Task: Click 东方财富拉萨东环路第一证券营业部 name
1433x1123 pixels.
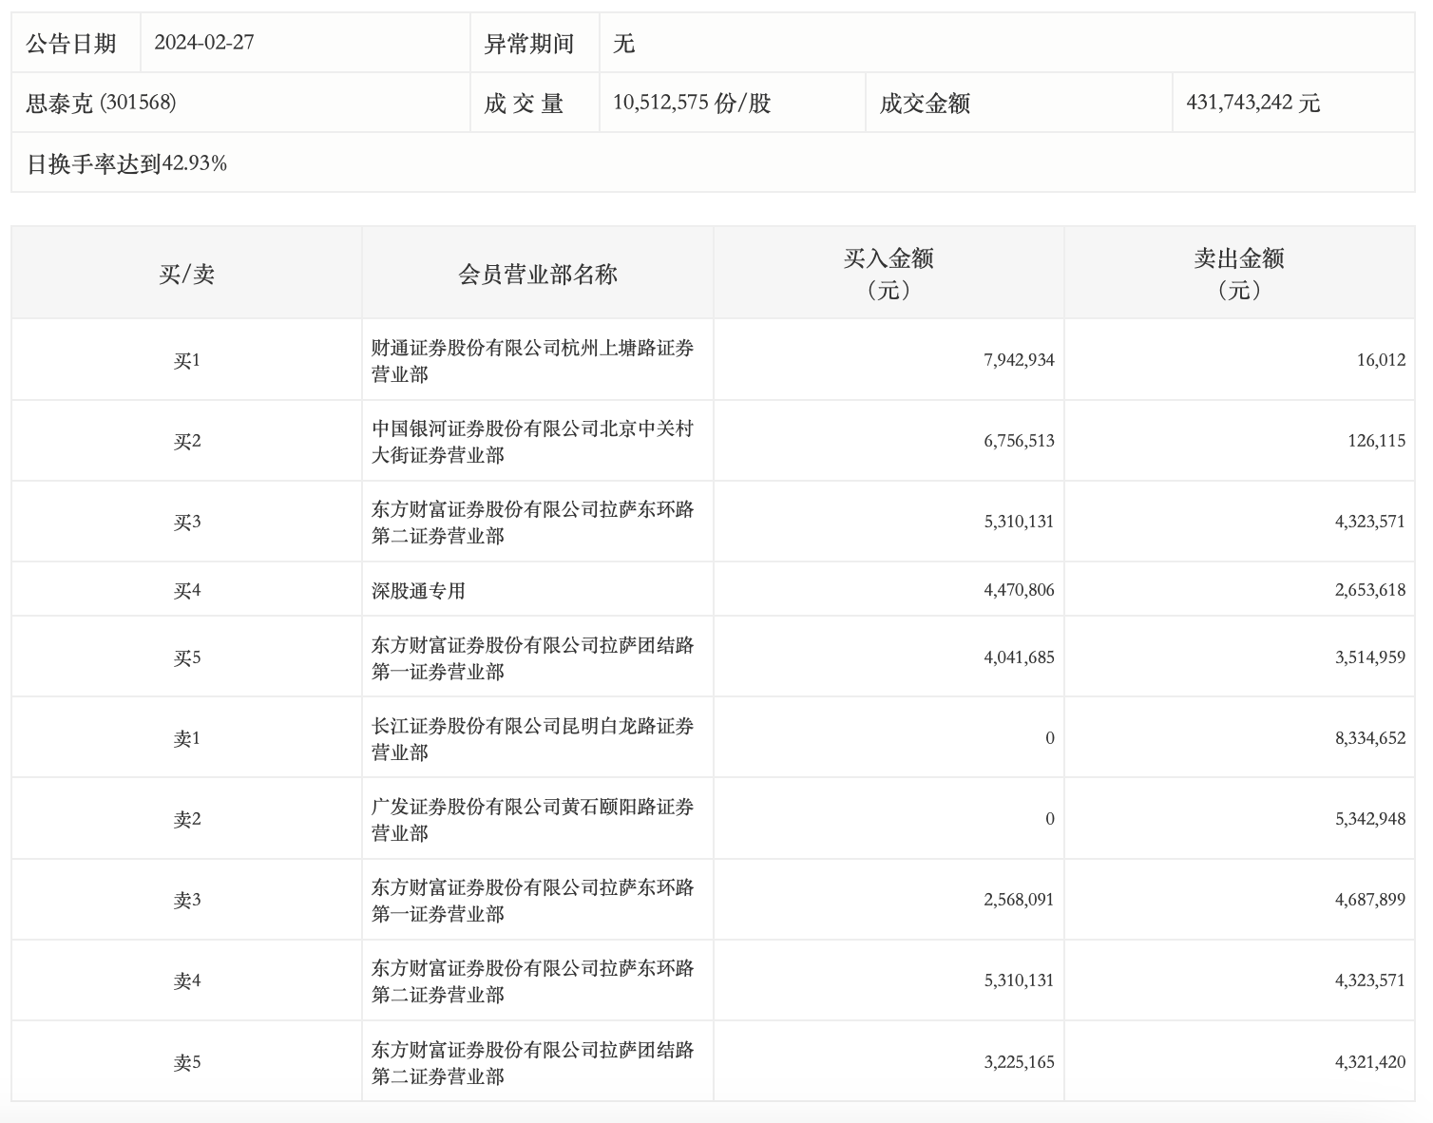Action: click(x=533, y=901)
